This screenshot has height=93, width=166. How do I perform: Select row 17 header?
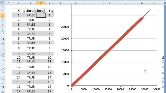(x=3, y=67)
